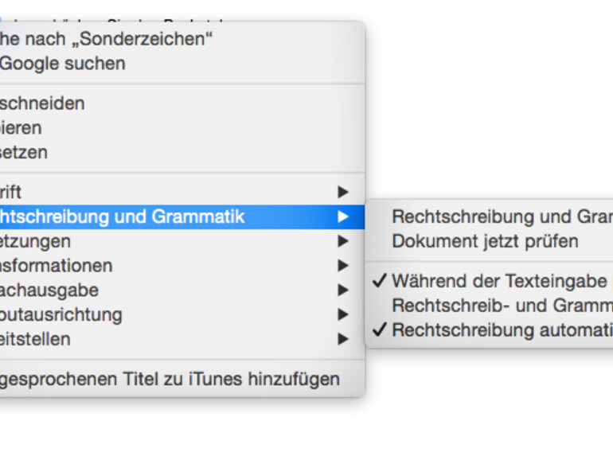
Task: Enable the unchecked Rechtschreib- und Gramm… option
Action: (502, 306)
